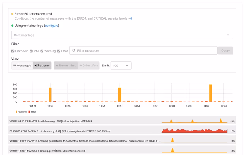Select the Patterns view
The width and height of the screenshot is (244, 155).
click(x=42, y=65)
